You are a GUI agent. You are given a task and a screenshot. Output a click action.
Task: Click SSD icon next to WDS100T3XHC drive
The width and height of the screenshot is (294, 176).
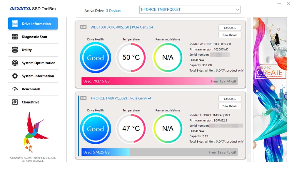tap(83, 27)
